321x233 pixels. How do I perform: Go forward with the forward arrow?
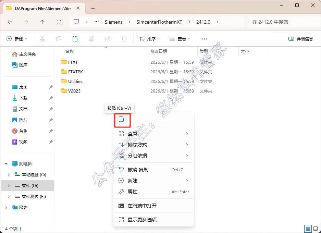pyautogui.click(x=26, y=22)
